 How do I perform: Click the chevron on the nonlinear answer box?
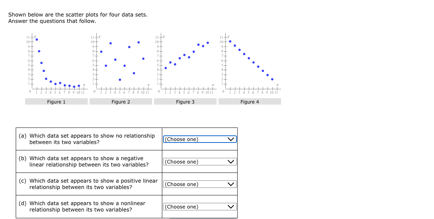pos(231,207)
